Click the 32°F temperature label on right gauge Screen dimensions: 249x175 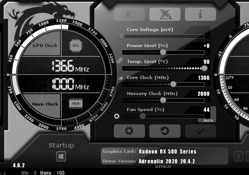(x=229, y=78)
